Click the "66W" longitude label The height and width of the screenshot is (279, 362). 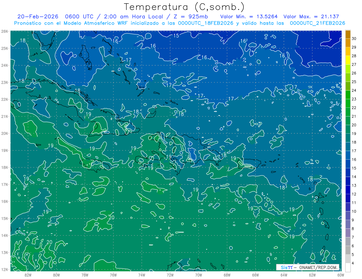click(255, 275)
